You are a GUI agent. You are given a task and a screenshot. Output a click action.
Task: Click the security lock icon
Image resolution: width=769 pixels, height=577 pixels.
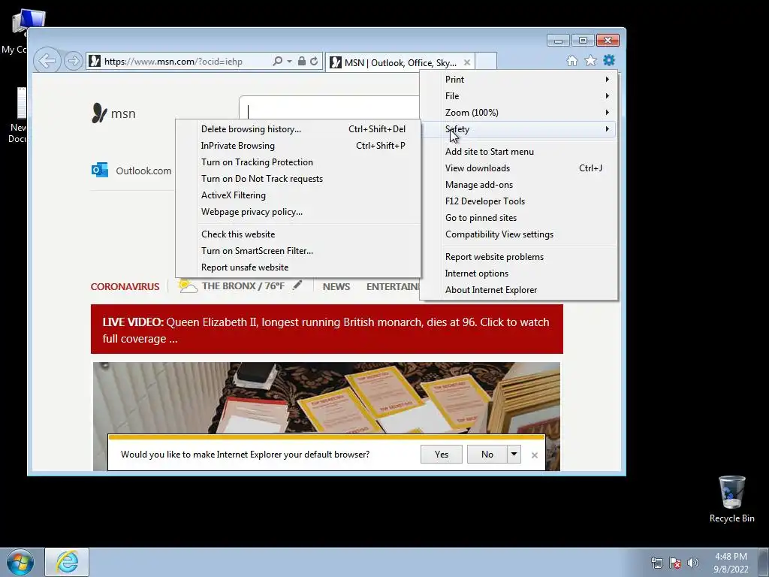click(x=302, y=61)
